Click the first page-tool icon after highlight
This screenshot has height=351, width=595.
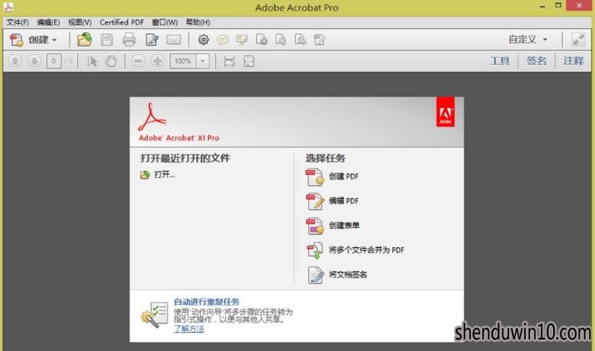261,40
